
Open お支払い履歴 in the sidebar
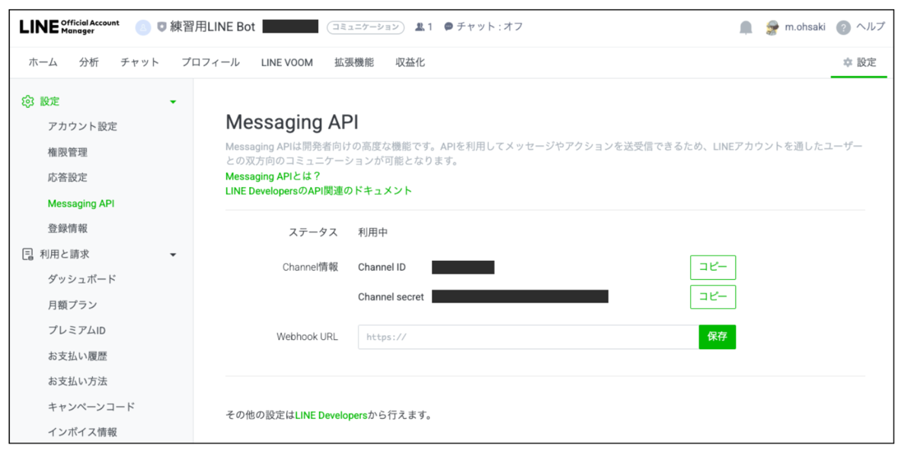click(77, 356)
